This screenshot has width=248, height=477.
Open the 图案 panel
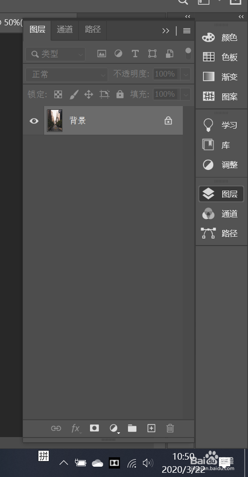(221, 96)
